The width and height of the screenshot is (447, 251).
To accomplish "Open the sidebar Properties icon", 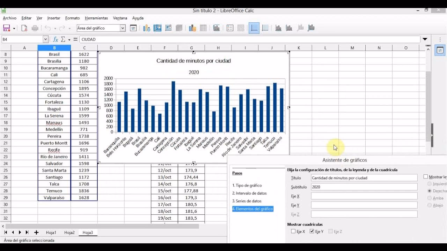I will point(440,51).
